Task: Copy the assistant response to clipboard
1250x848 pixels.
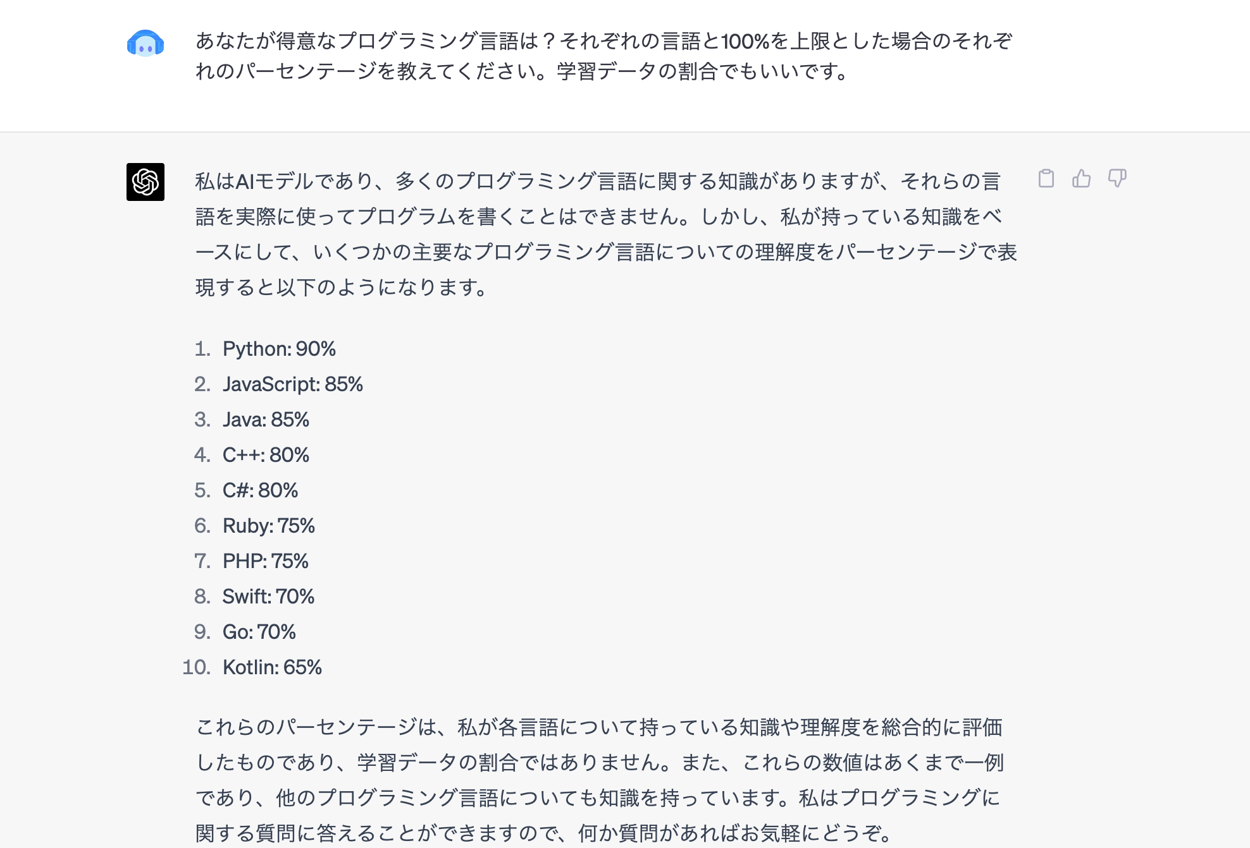Action: pos(1046,179)
